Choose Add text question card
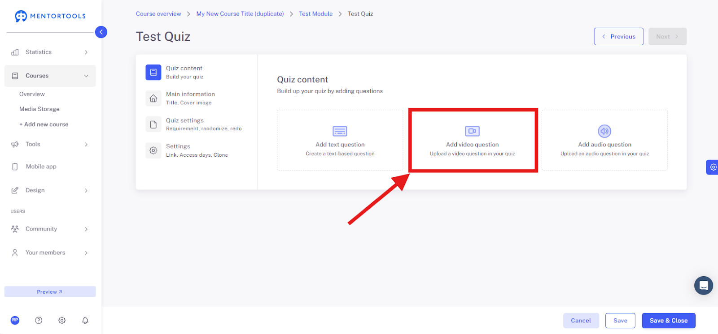 340,140
